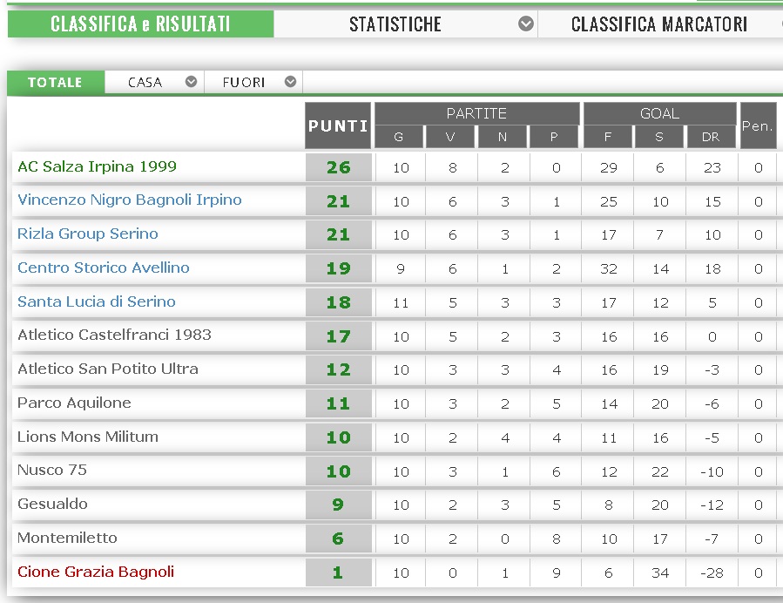The image size is (783, 603).
Task: Select the TOTALE standings tab
Action: 55,82
